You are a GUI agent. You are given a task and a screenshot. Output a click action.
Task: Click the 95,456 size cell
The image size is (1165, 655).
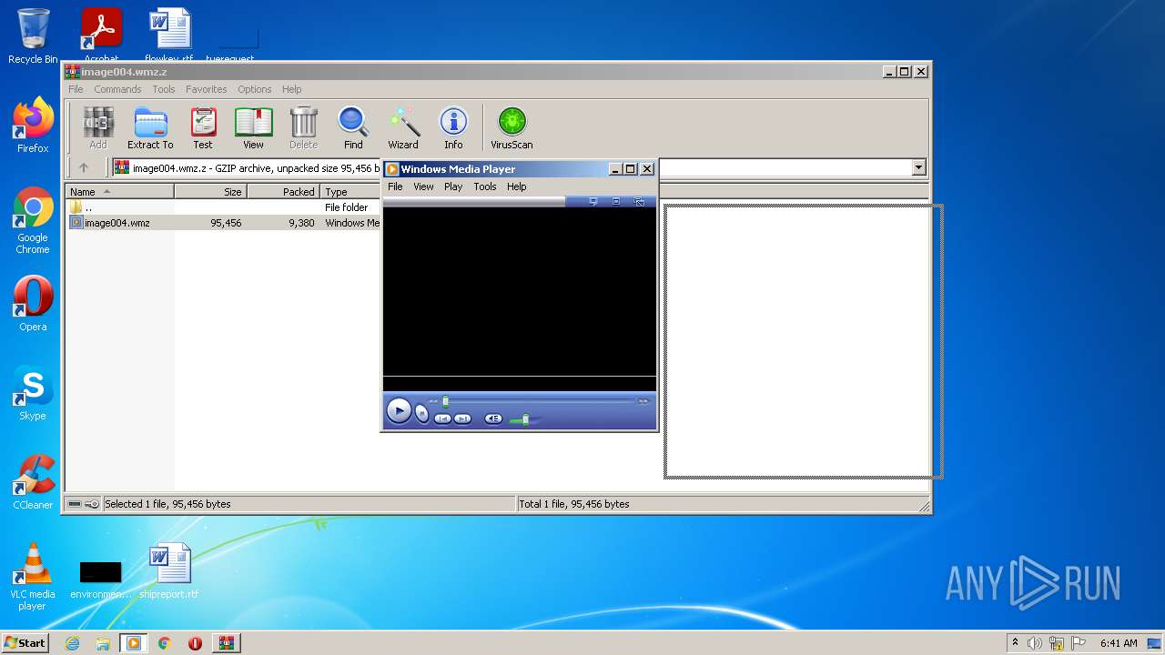tap(226, 223)
